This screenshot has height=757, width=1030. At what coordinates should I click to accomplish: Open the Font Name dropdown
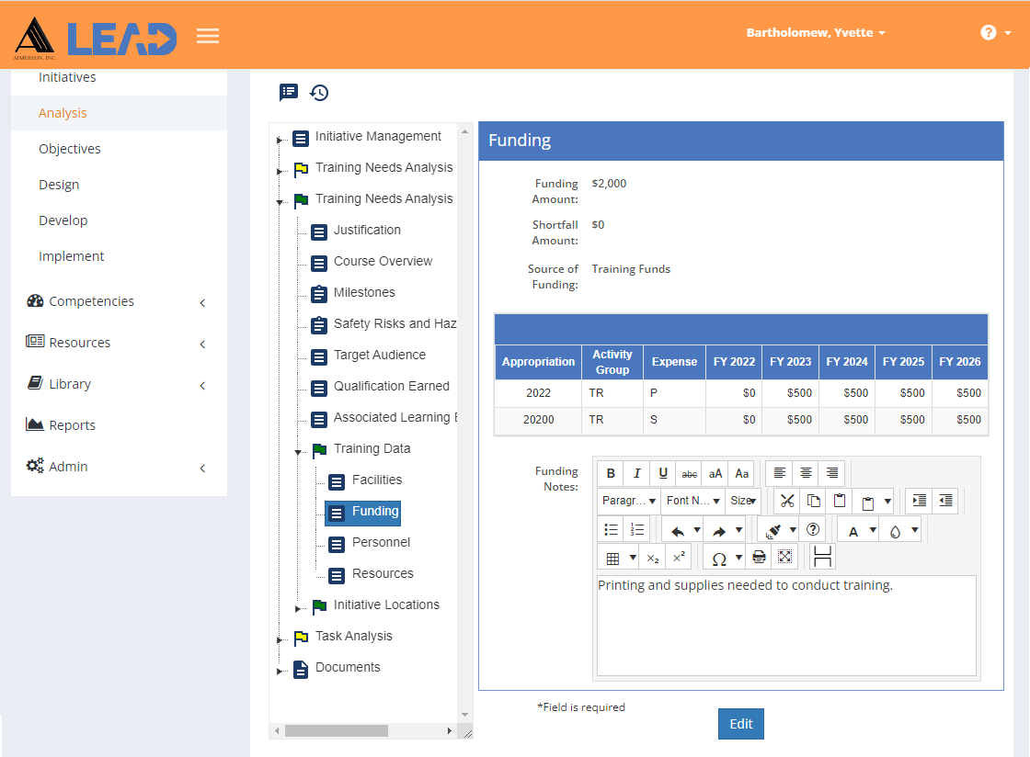click(x=693, y=501)
